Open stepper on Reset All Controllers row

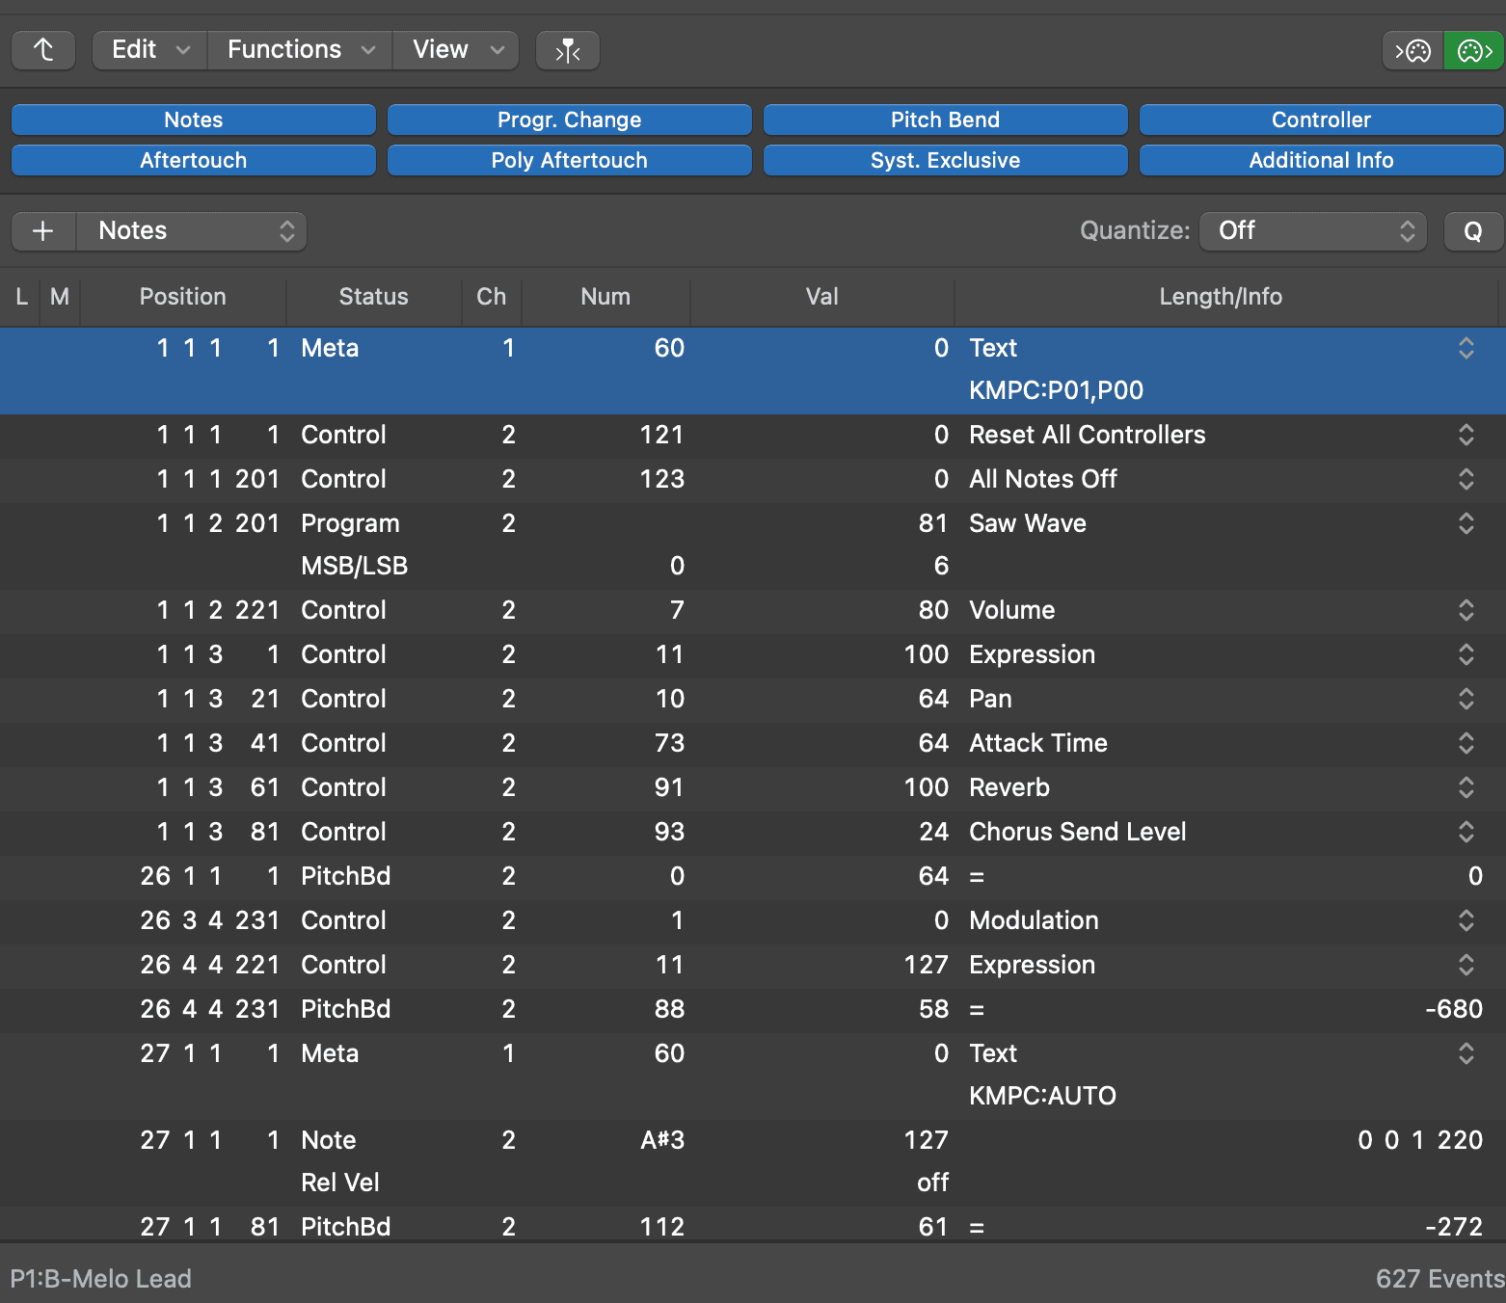tap(1466, 435)
